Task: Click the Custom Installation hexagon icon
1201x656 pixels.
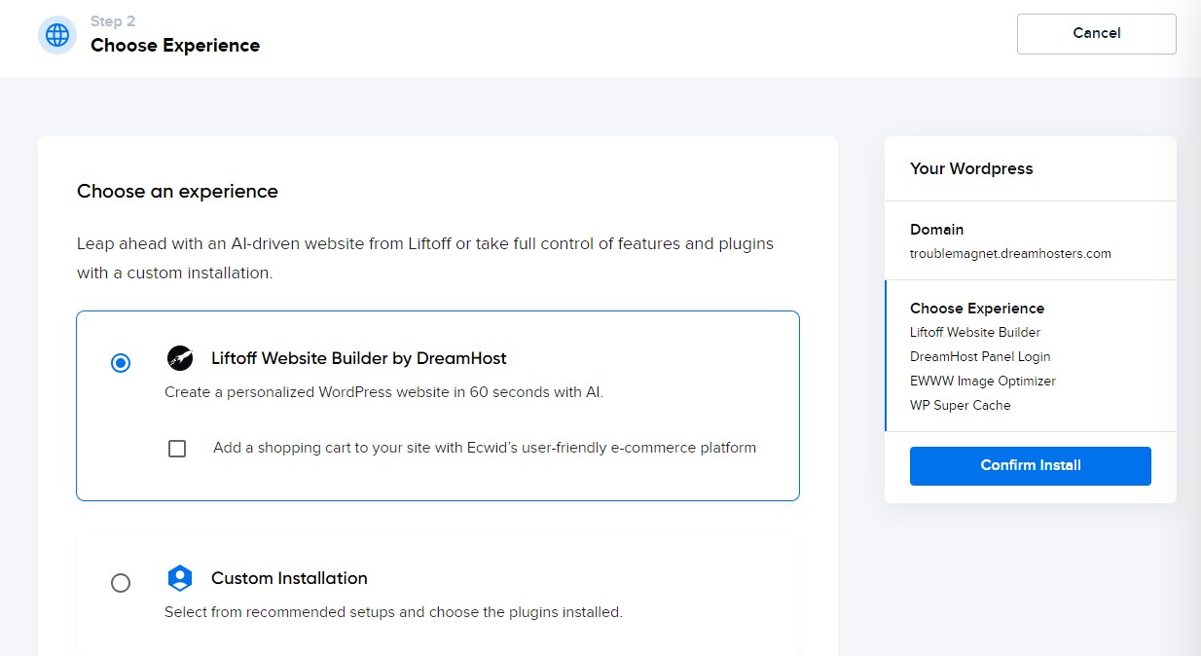Action: click(x=180, y=578)
